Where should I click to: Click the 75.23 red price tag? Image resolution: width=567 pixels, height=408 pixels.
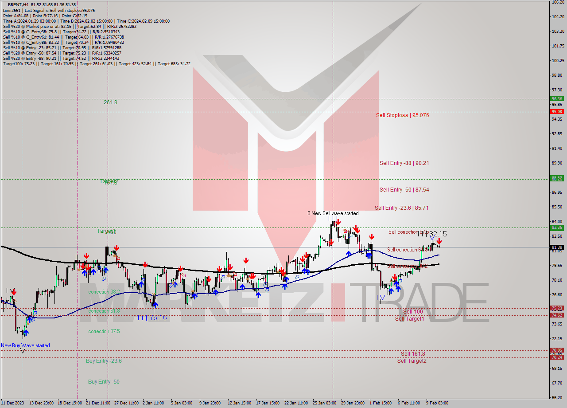pos(557,308)
